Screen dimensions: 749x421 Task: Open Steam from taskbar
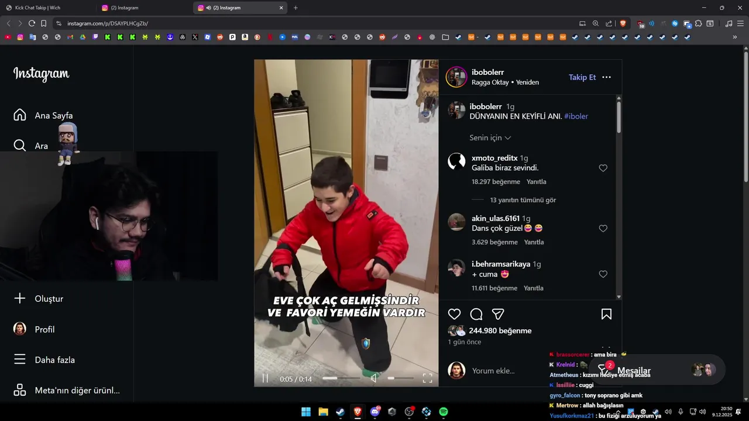(340, 412)
